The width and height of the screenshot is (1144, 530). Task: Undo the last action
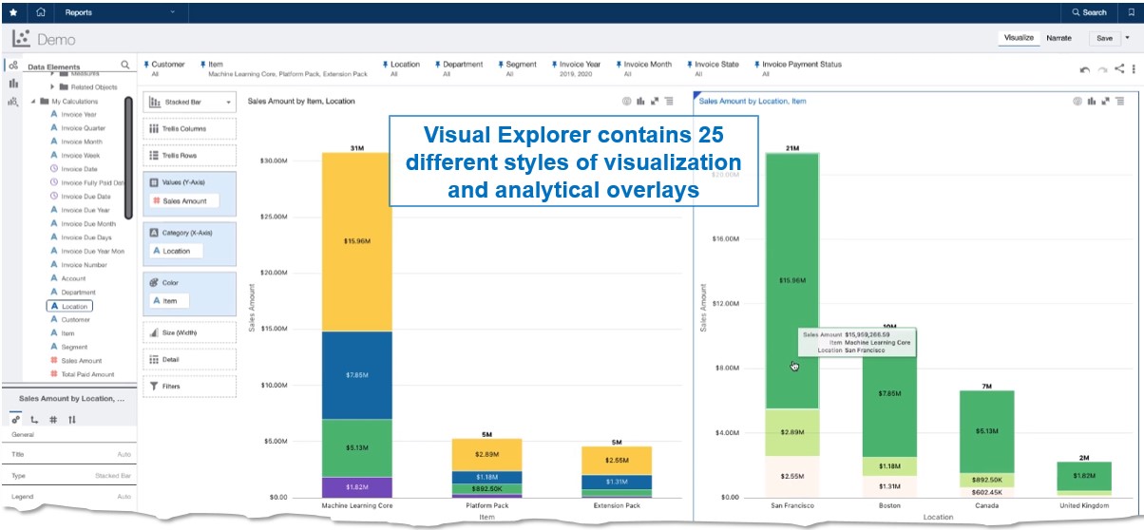[1085, 69]
